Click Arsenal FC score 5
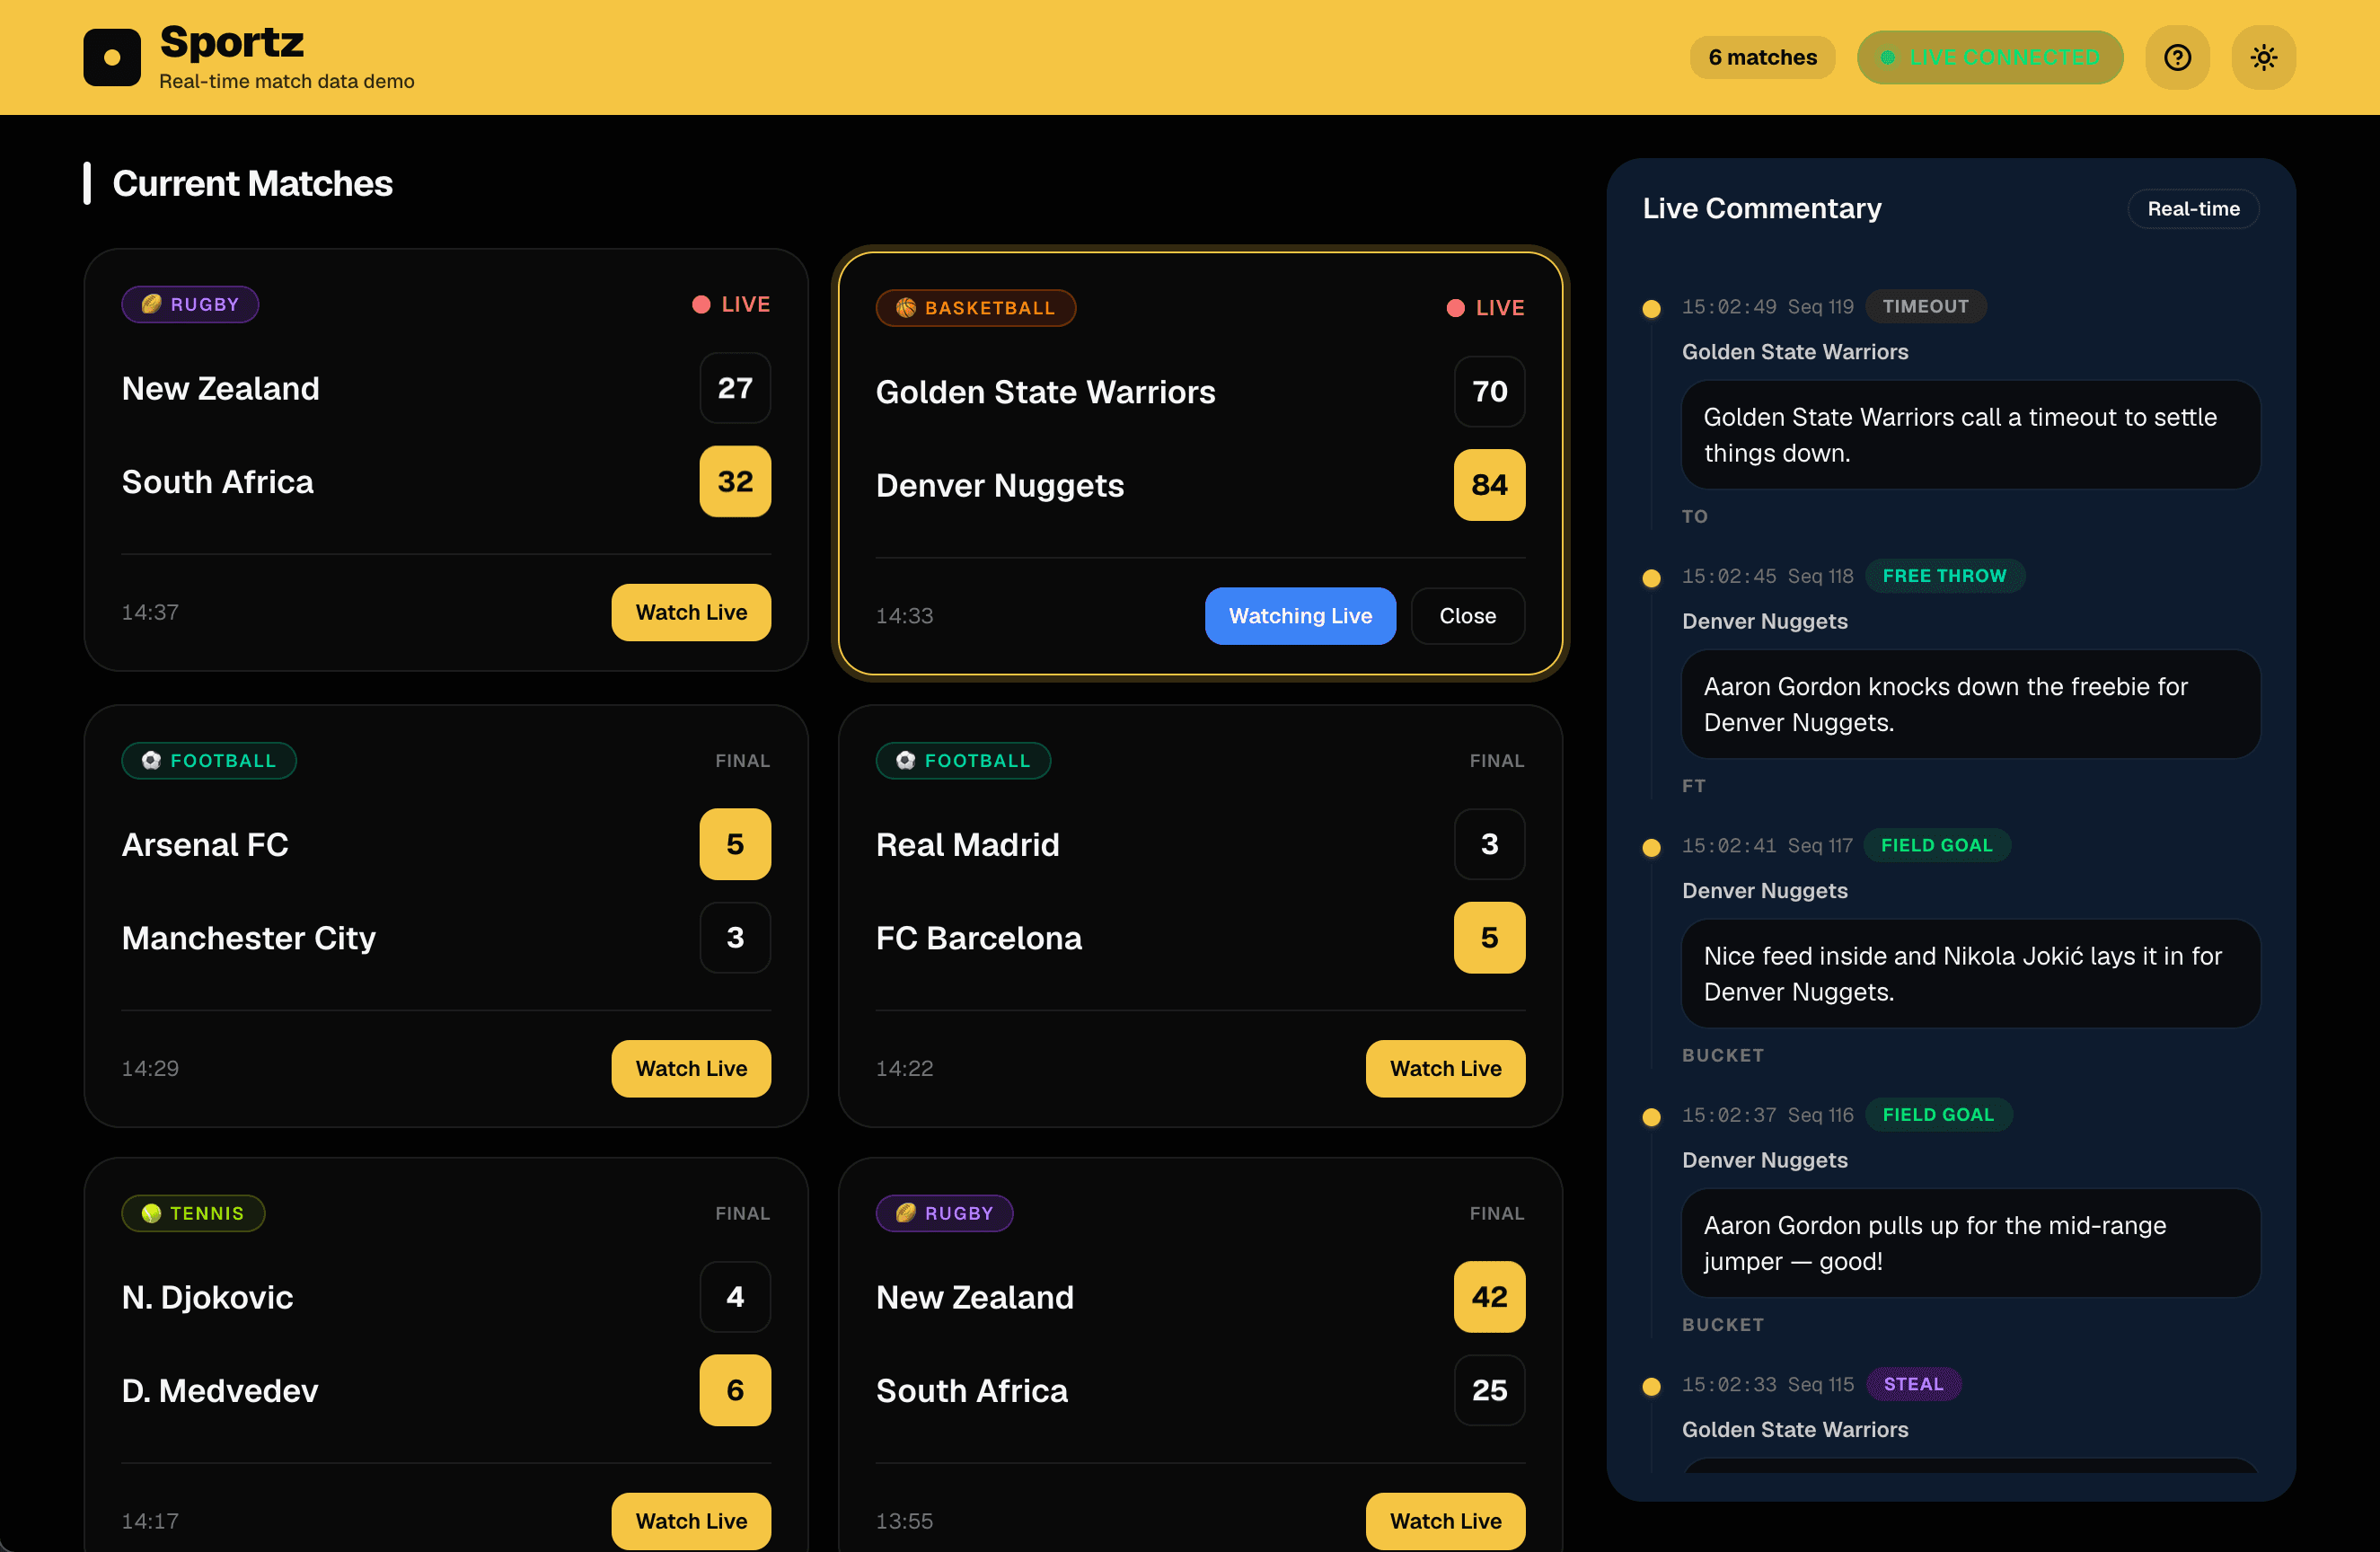The width and height of the screenshot is (2380, 1552). [x=735, y=844]
